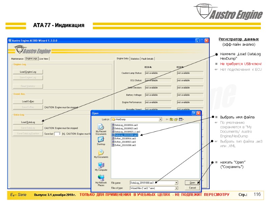Expand the Files of type dropdown
The width and height of the screenshot is (271, 203).
[176, 188]
